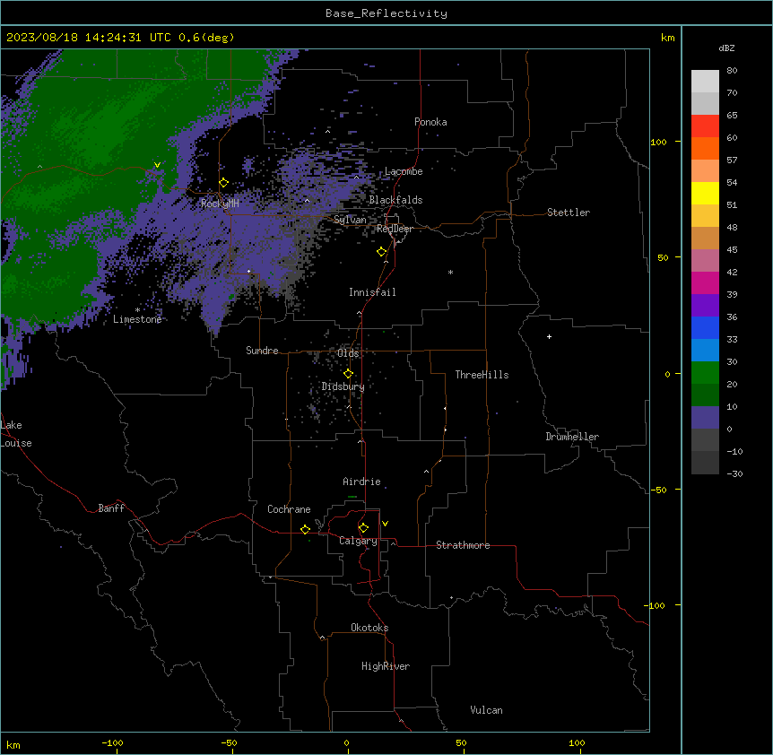The image size is (773, 755).
Task: Click the Cochrane town label
Action: coord(289,509)
